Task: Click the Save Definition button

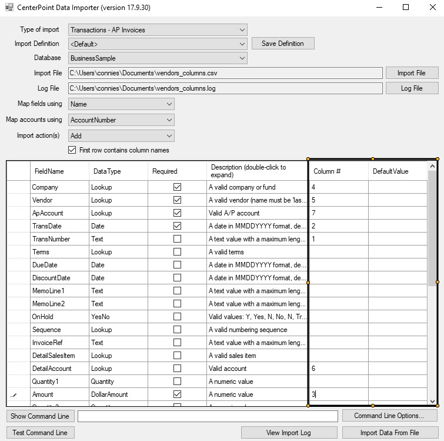Action: pyautogui.click(x=283, y=44)
